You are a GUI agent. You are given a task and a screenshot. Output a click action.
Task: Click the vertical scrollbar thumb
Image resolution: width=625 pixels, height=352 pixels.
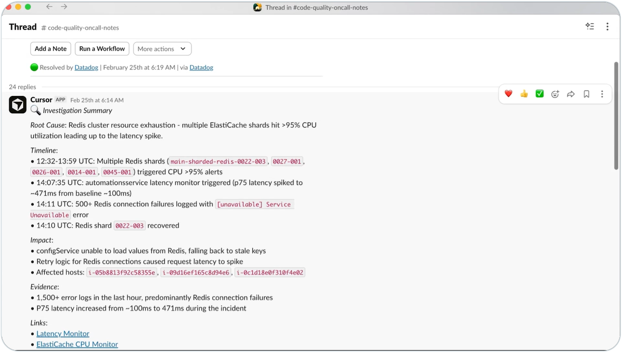click(x=616, y=116)
